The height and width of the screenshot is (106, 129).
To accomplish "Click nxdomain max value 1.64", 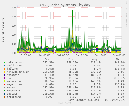I will (121, 75).
